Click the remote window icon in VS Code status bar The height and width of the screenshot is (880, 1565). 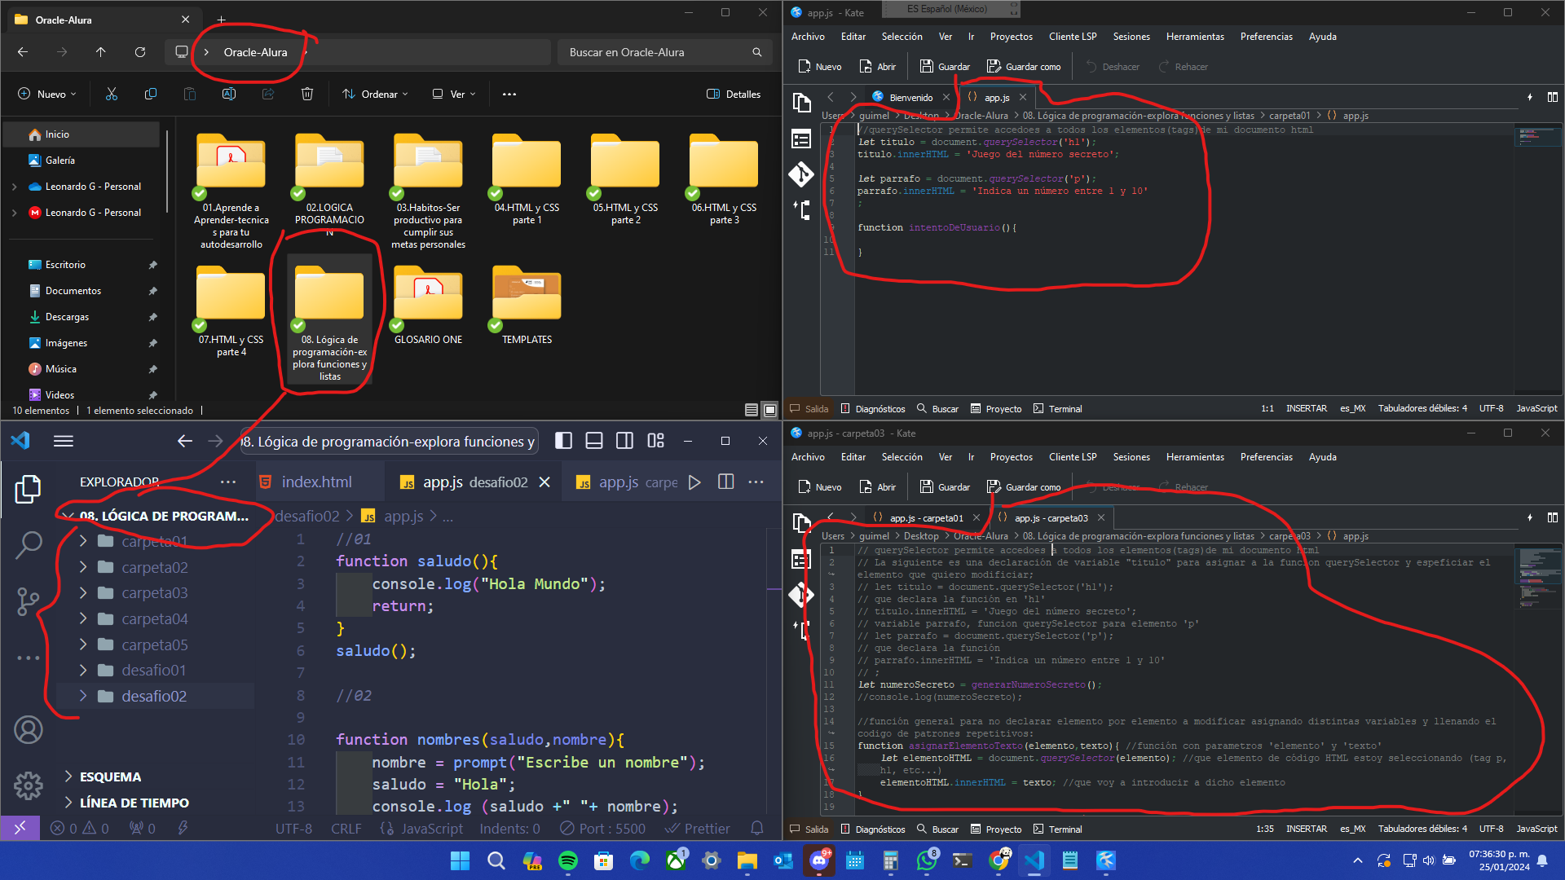point(20,828)
